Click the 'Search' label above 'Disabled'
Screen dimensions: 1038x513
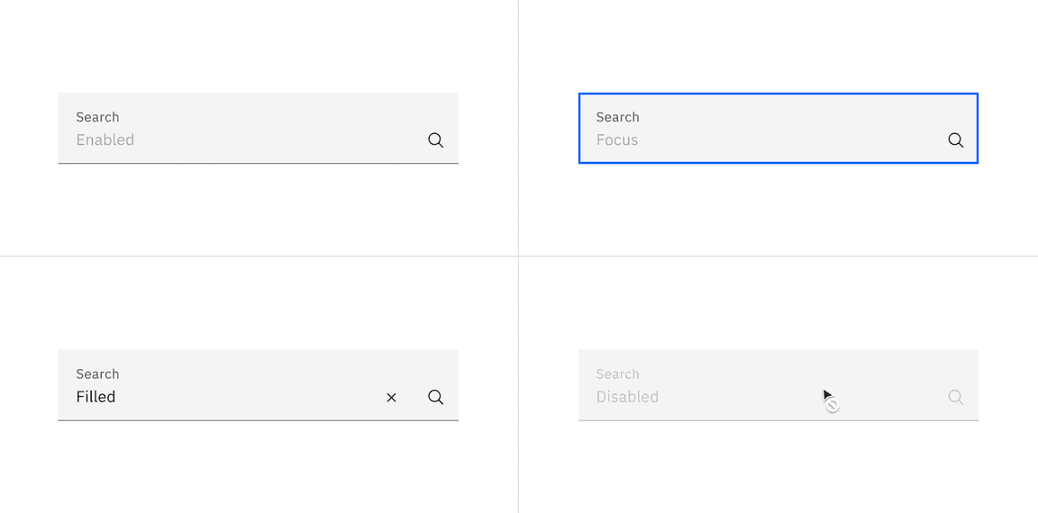click(617, 373)
